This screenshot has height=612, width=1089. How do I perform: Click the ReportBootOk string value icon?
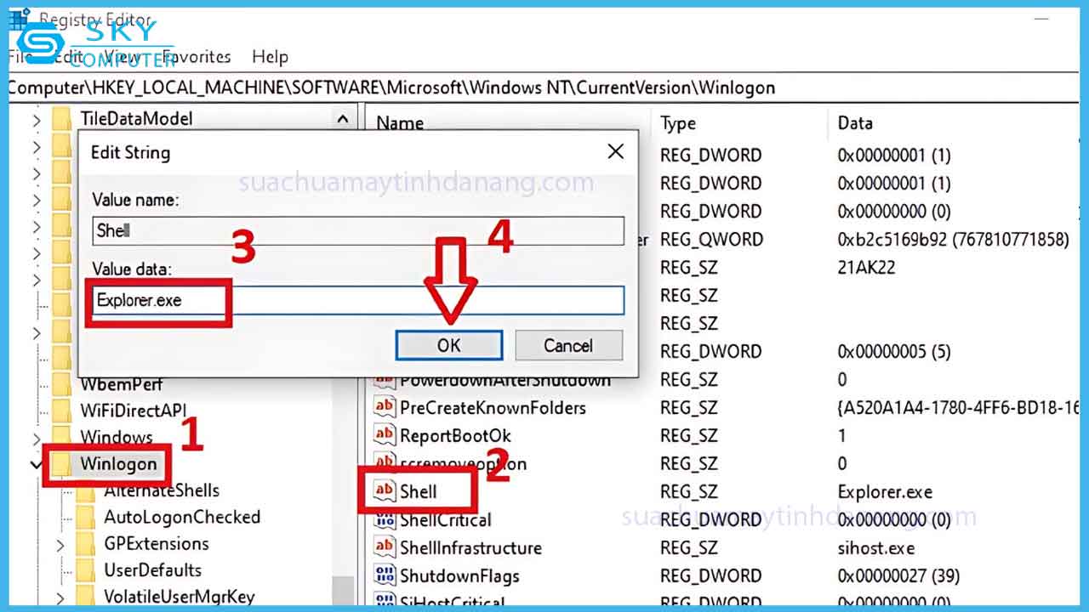385,435
